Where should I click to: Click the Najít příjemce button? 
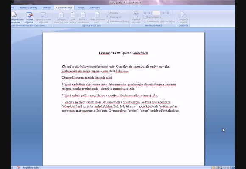pyautogui.click(x=152, y=17)
